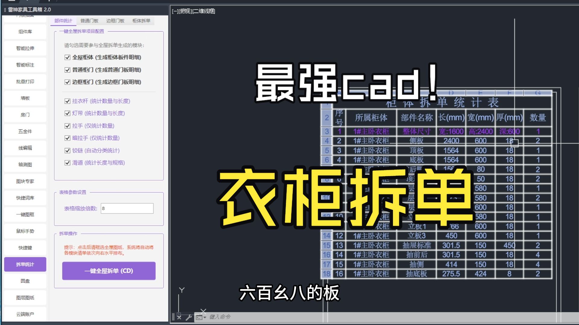Select 拆单统计 in sidebar

point(25,264)
